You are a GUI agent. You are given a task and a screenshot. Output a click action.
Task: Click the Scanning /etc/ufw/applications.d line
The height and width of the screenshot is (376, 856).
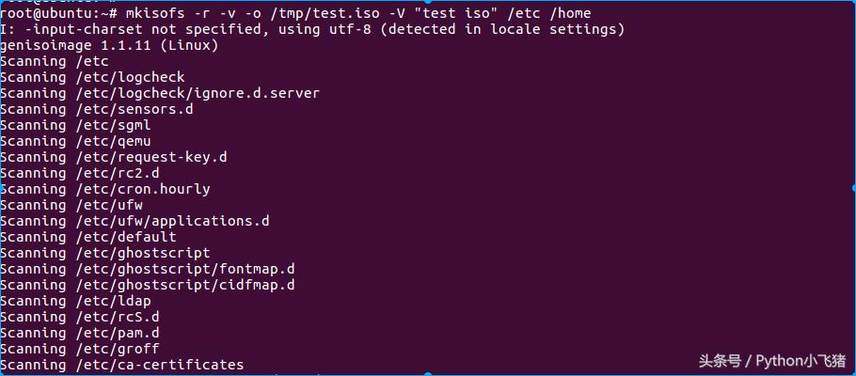(x=135, y=221)
